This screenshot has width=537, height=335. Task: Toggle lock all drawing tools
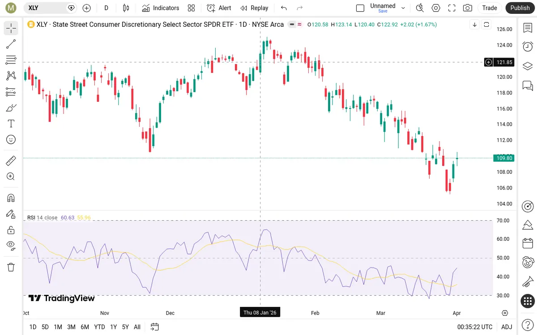pos(11,230)
